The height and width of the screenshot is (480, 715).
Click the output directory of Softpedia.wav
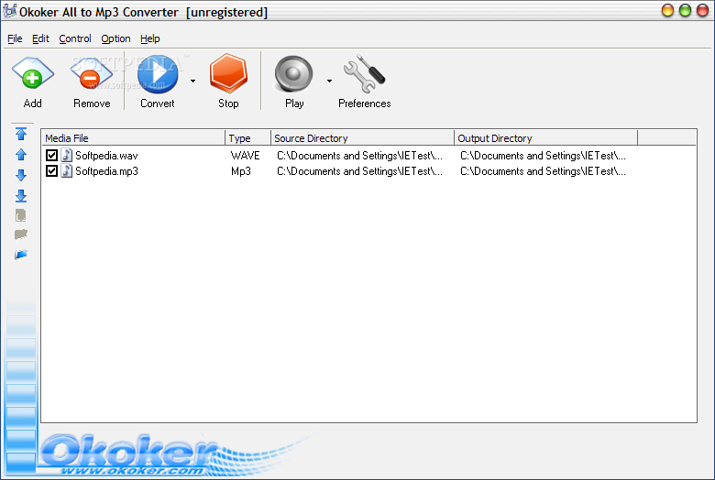point(543,156)
